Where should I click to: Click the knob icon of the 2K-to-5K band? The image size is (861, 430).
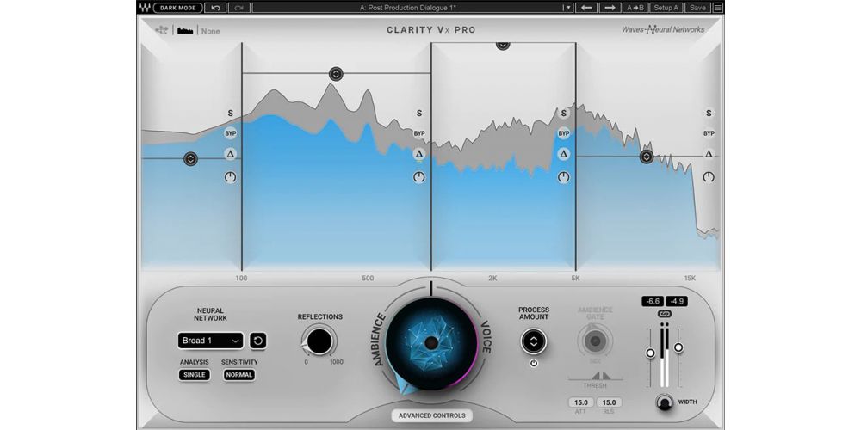point(563,177)
